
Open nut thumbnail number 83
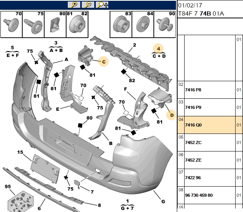coord(121,24)
